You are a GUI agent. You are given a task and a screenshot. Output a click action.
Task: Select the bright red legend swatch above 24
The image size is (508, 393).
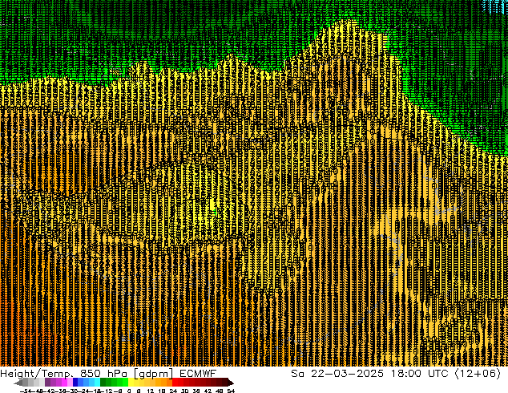[x=175, y=382]
